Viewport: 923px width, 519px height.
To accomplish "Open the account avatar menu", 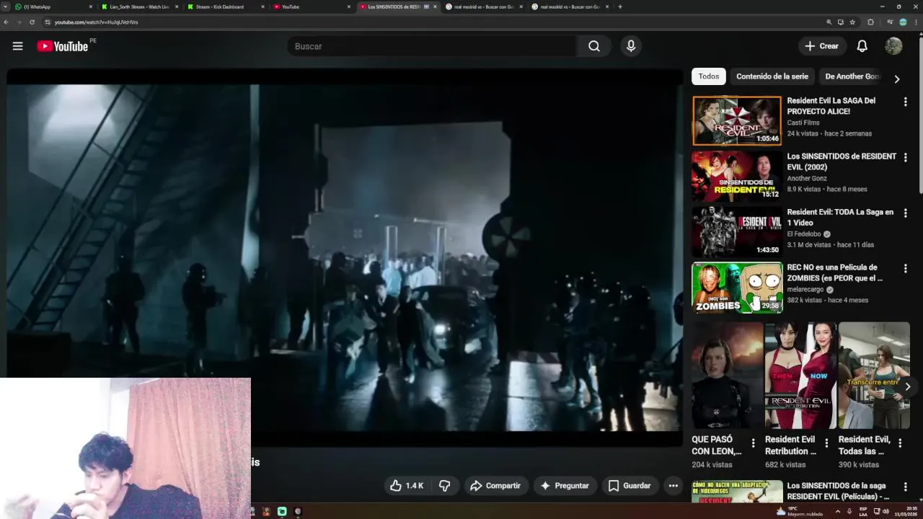I will tap(893, 46).
